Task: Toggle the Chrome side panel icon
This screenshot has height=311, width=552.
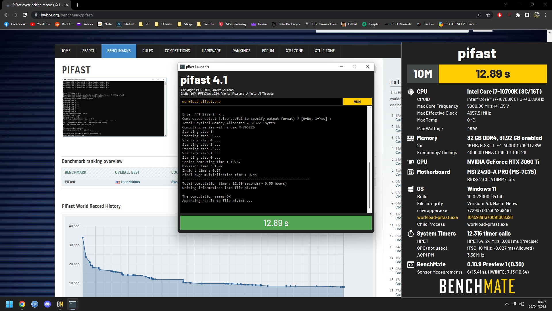Action: click(x=527, y=15)
